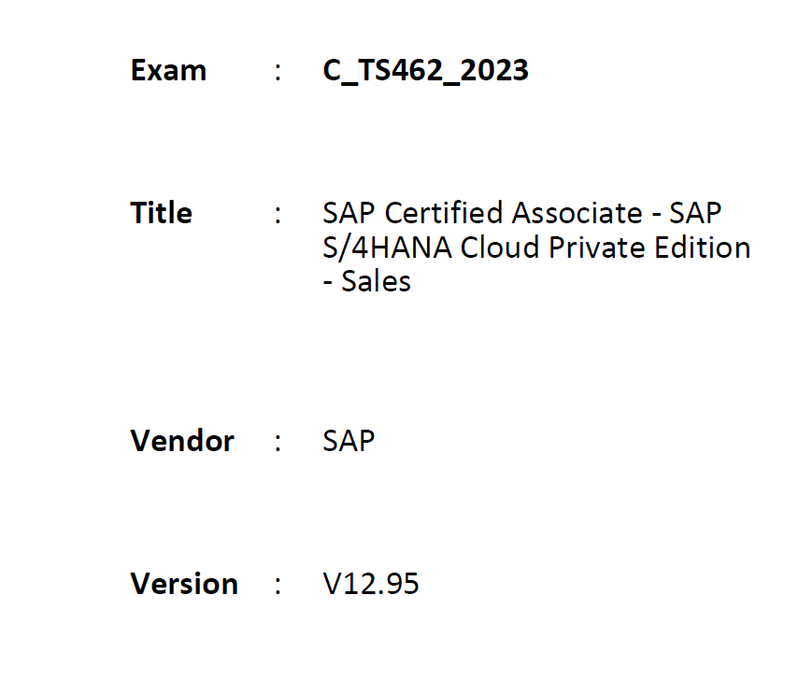Click the colon after Version
Viewport: 799px width, 680px height.
pyautogui.click(x=278, y=585)
